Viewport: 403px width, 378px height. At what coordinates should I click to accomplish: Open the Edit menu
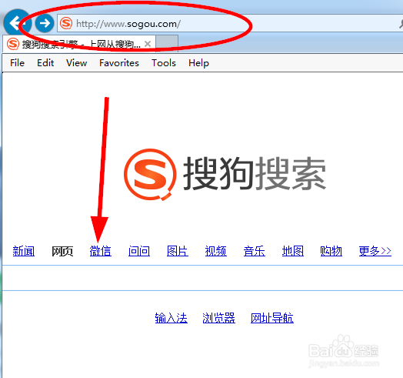45,63
